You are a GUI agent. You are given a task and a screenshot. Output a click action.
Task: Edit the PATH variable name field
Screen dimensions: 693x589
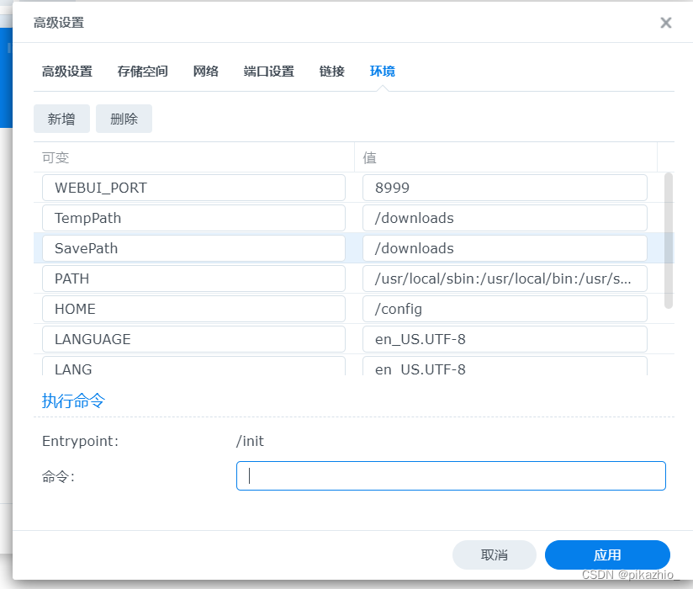point(193,279)
